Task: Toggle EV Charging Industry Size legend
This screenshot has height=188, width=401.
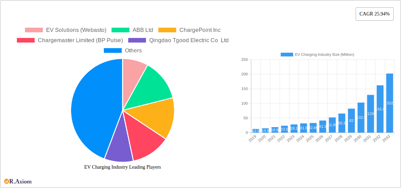Action: point(317,54)
